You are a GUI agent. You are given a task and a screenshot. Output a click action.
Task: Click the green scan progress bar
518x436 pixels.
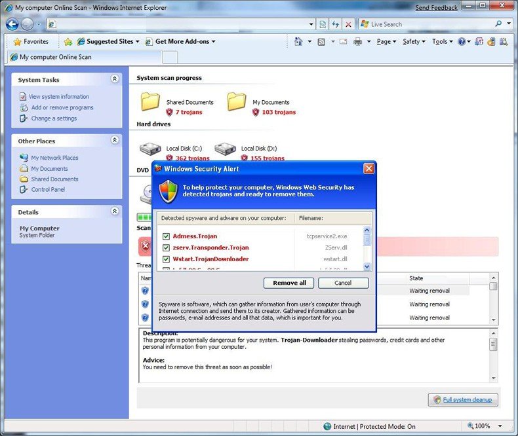[x=145, y=217]
